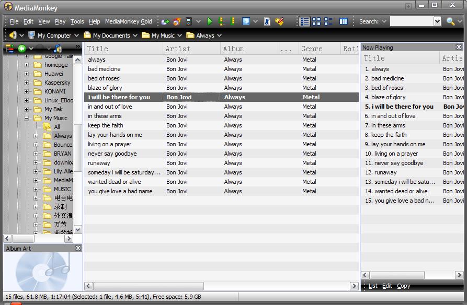Viewport: 467px width, 305px height.
Task: Click the tag editor pencil icon
Action: (x=279, y=21)
